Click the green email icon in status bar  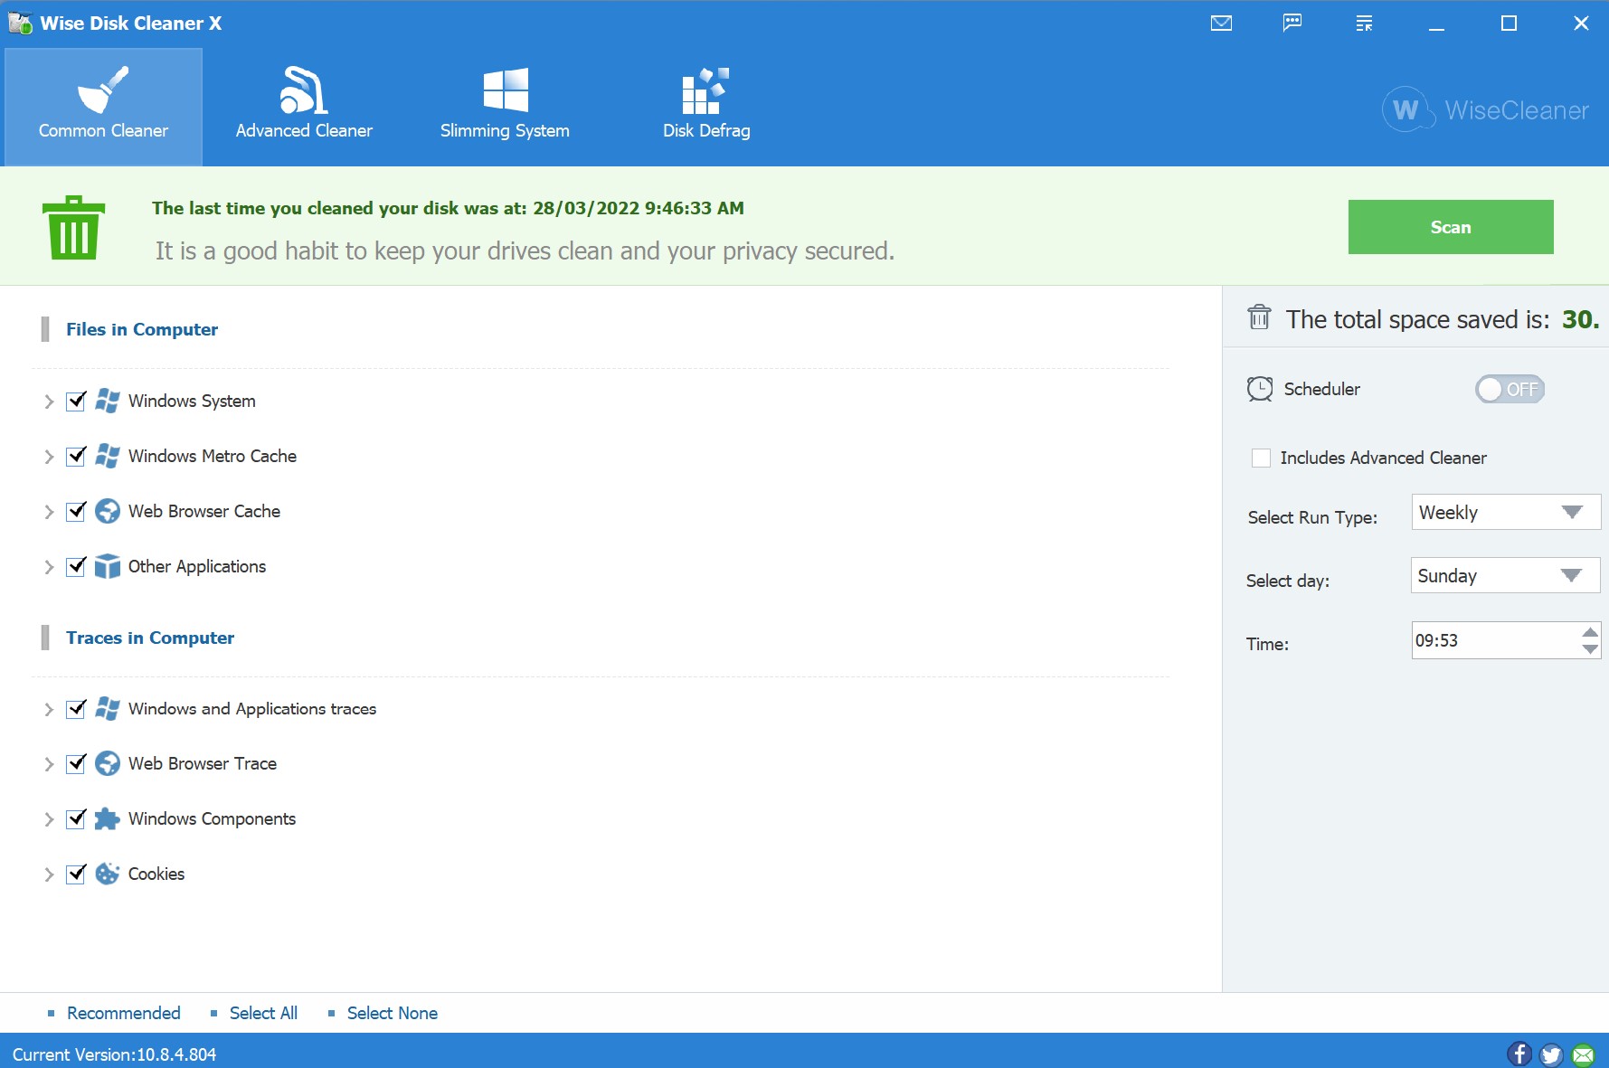click(x=1583, y=1054)
